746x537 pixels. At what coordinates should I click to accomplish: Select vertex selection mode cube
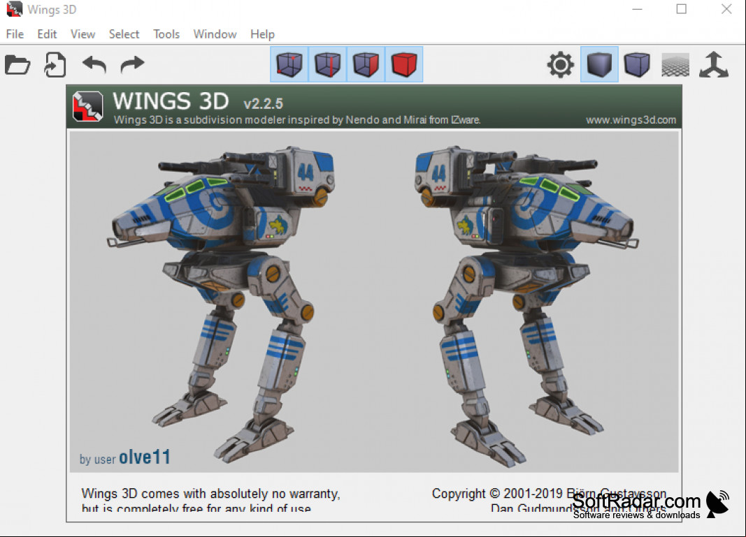coord(289,64)
